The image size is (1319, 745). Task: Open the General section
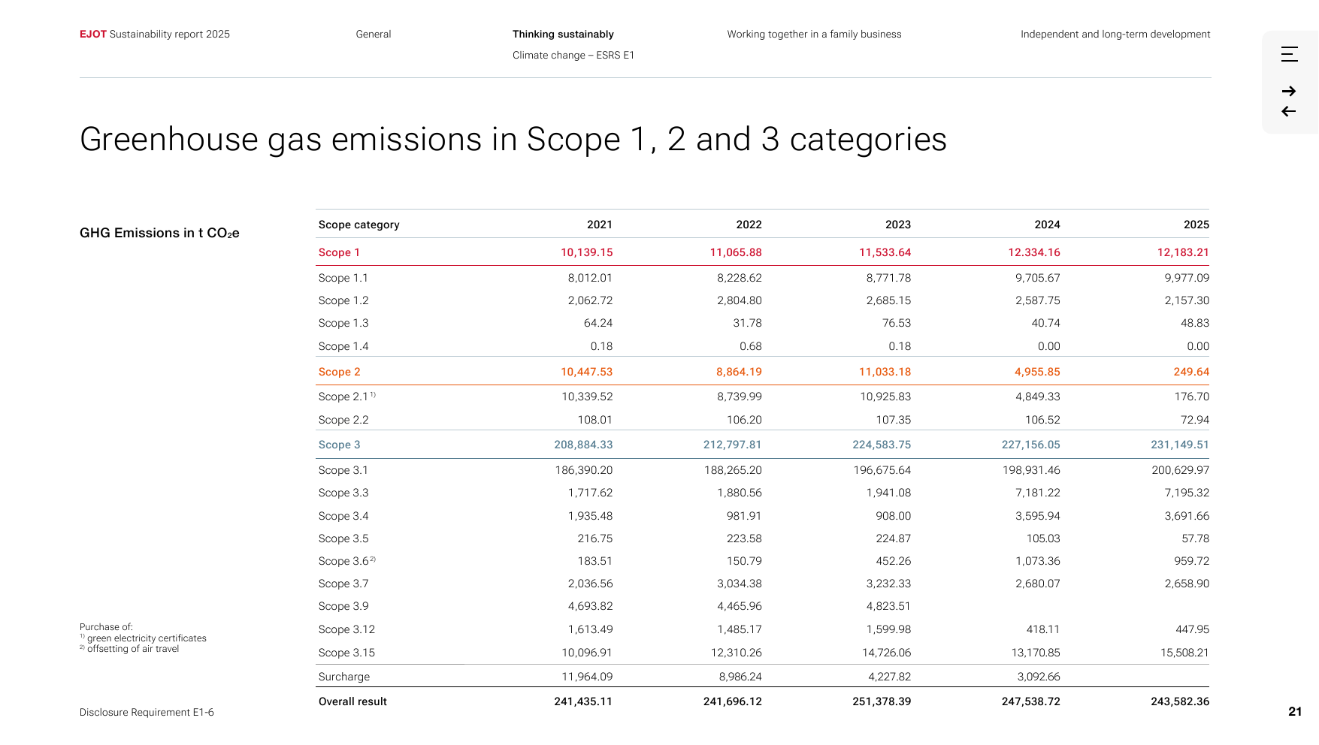pos(374,34)
